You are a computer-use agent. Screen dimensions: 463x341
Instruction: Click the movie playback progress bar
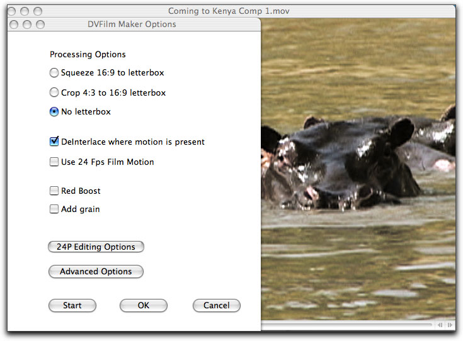point(347,325)
